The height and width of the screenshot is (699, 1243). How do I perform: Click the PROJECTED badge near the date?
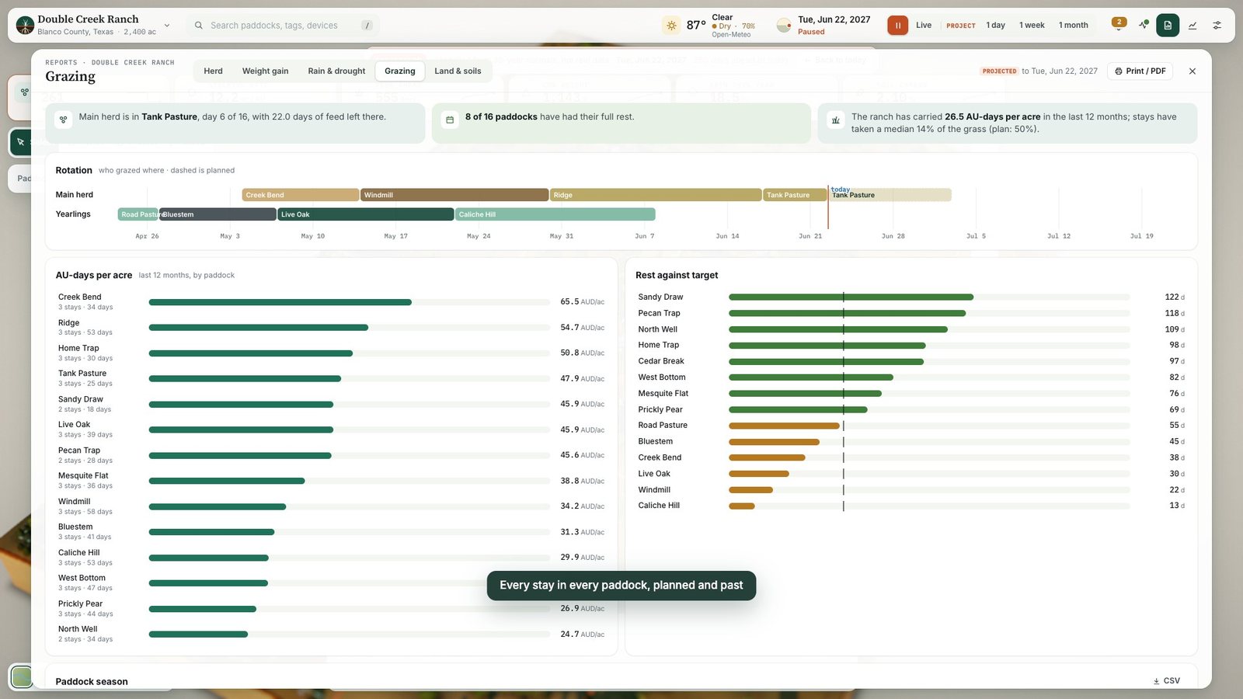(999, 71)
